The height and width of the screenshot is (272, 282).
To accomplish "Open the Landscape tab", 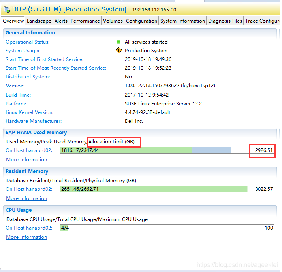I will (39, 21).
